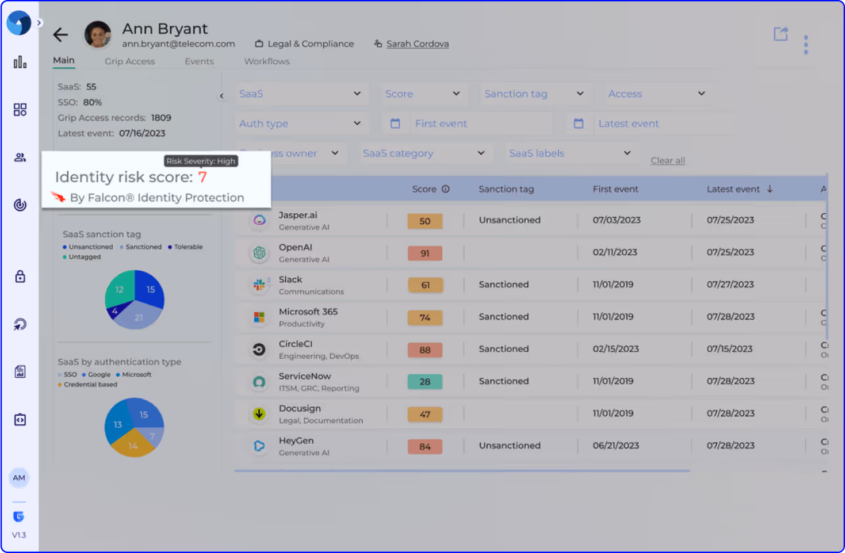Click the ServiceNow app icon
Image resolution: width=845 pixels, height=553 pixels.
[x=259, y=382]
